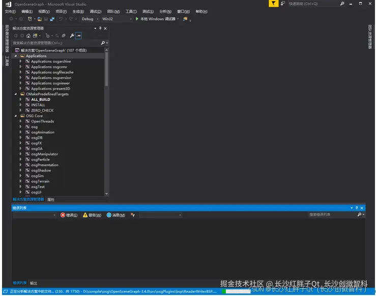Click the background parsing progress bar
Image resolution: width=376 pixels, height=296 pixels.
click(236, 291)
